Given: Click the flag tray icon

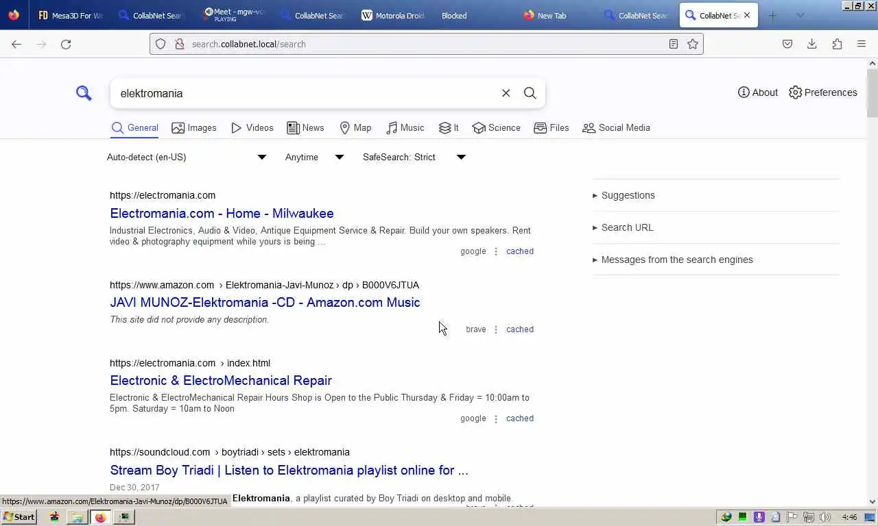Looking at the screenshot, I should tap(792, 517).
